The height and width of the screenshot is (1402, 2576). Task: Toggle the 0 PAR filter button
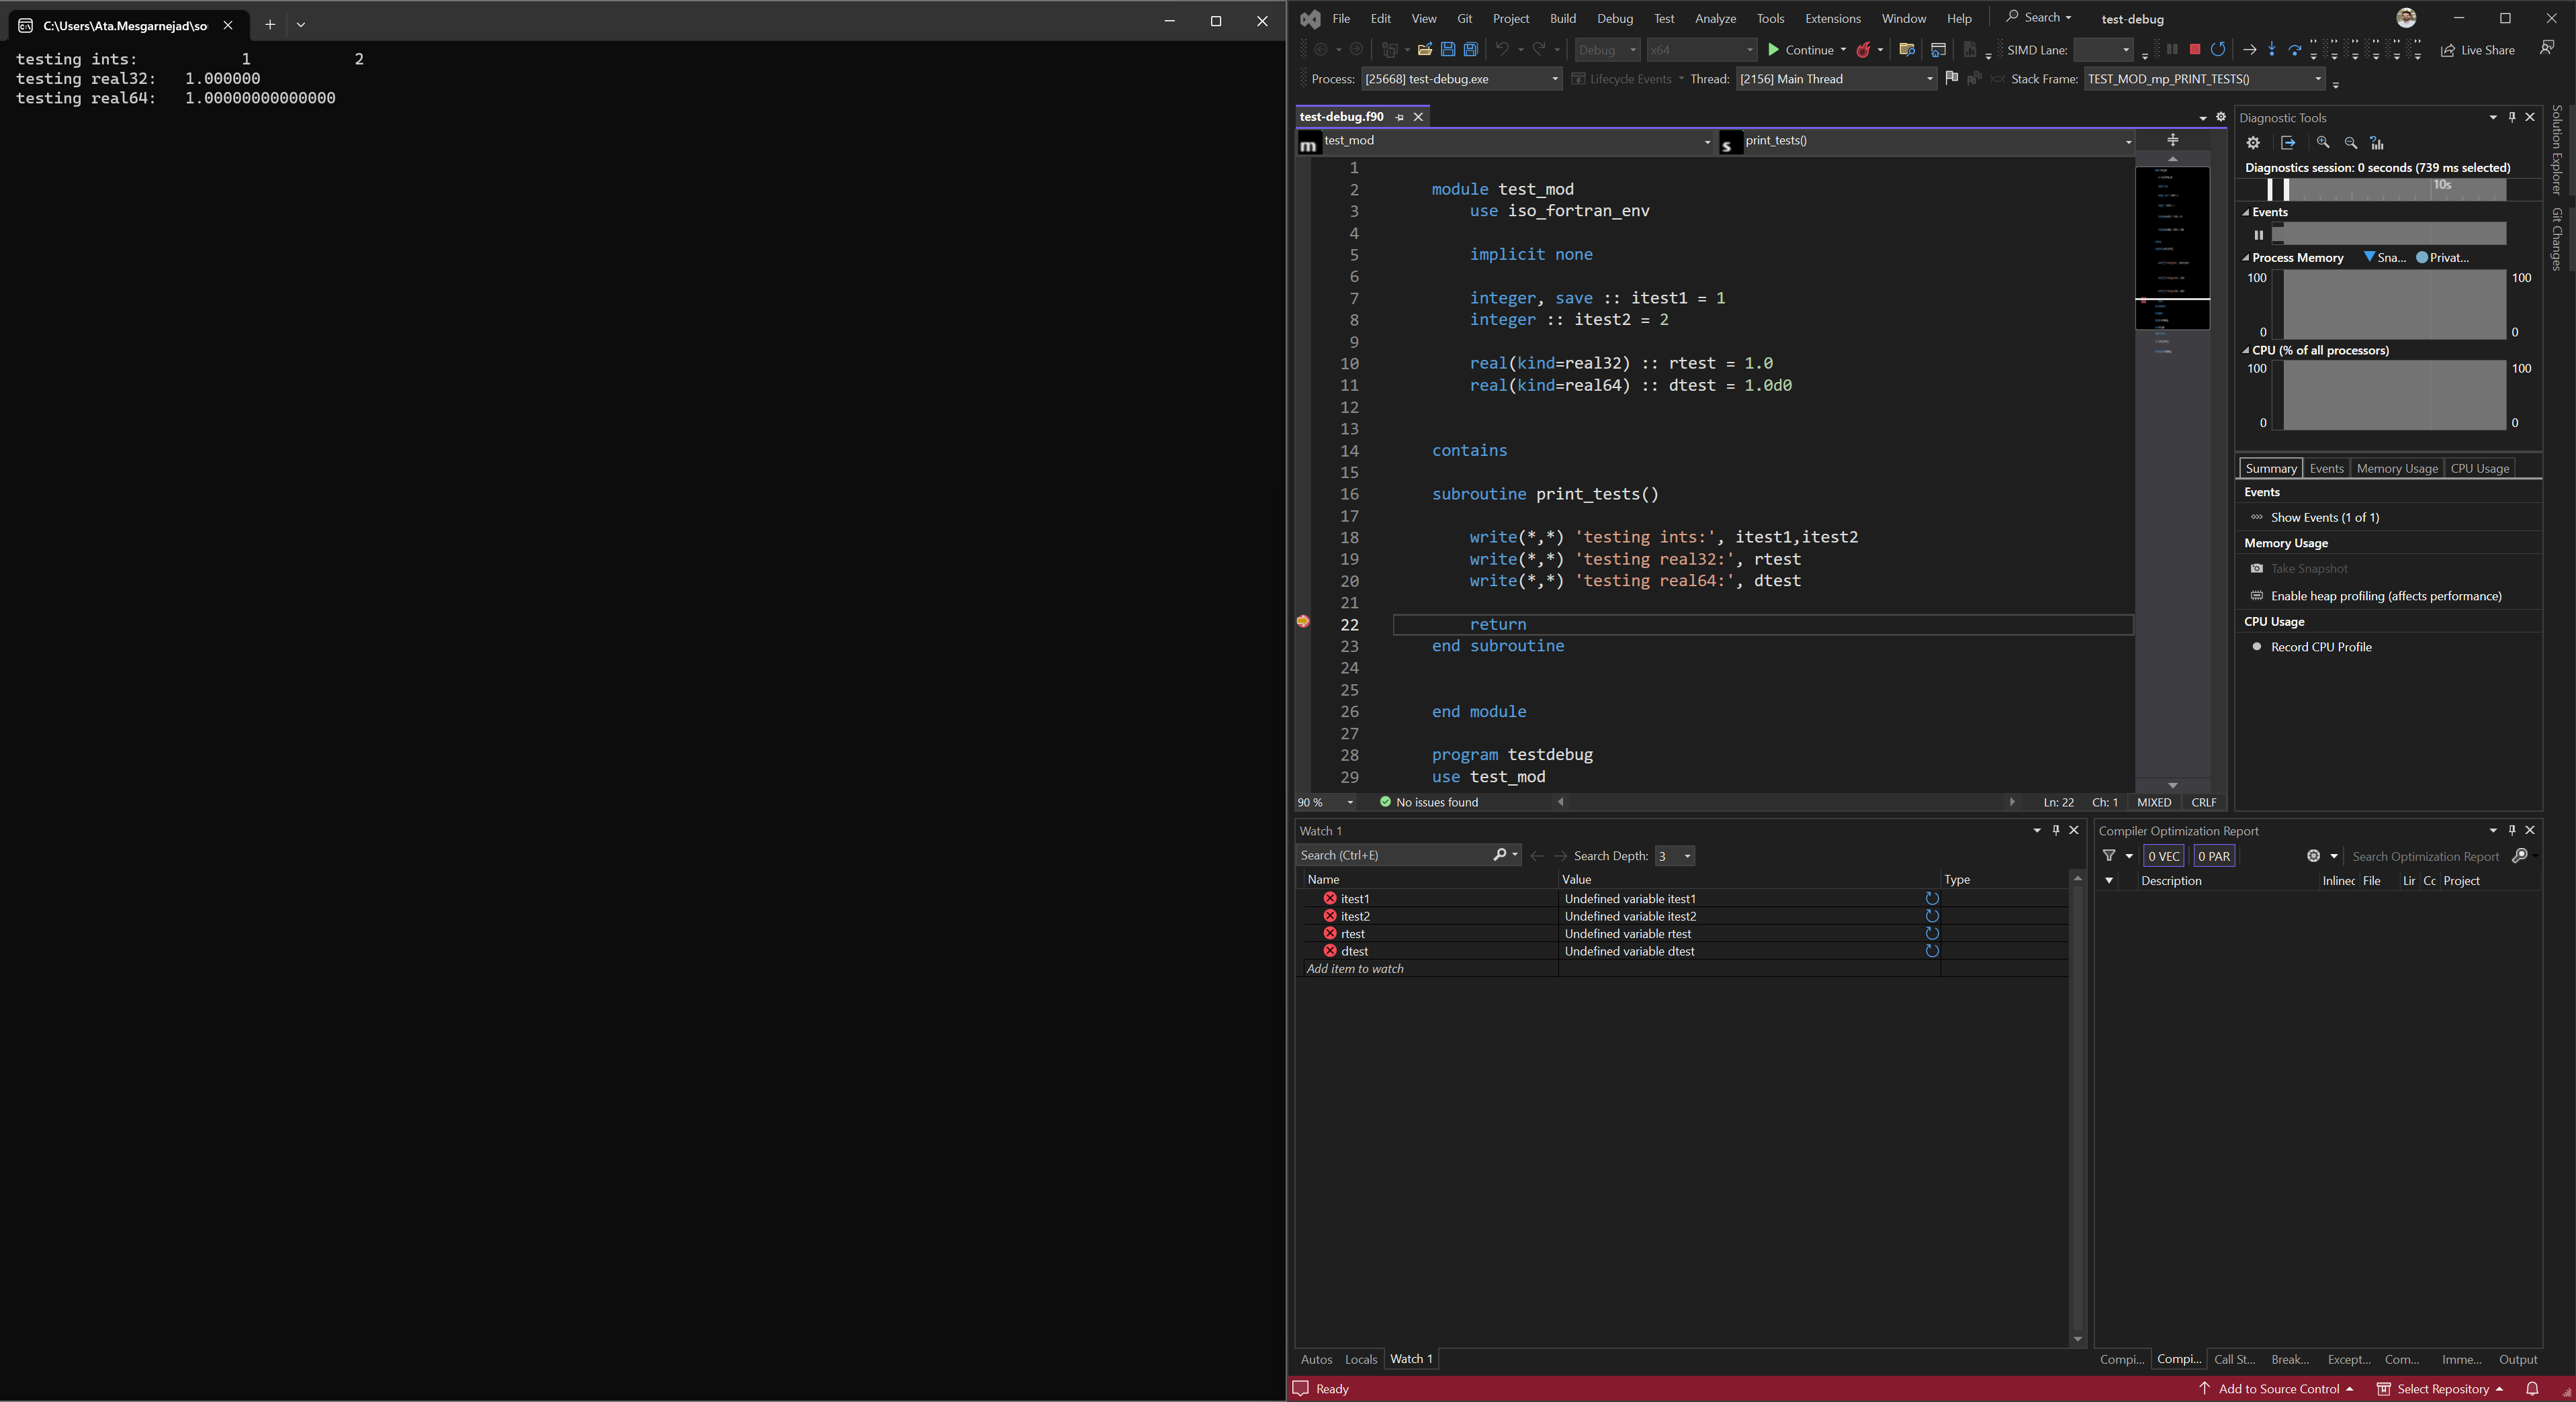(x=2213, y=856)
